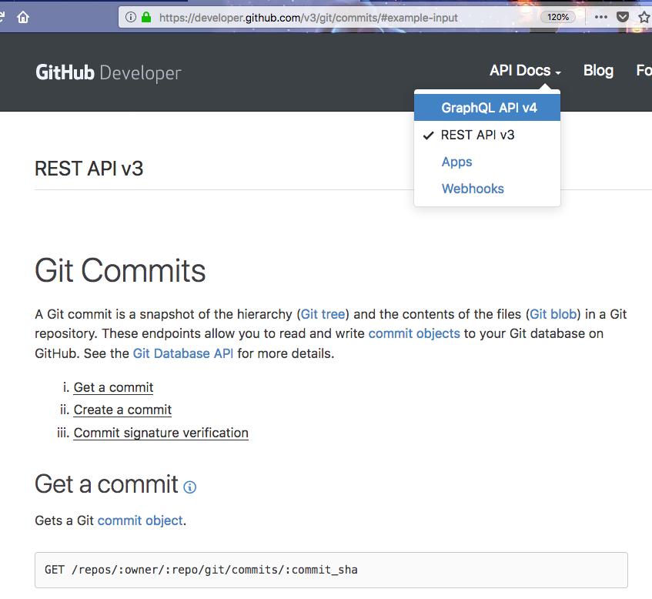This screenshot has height=599, width=652.
Task: Click the address bar URL field
Action: point(308,18)
